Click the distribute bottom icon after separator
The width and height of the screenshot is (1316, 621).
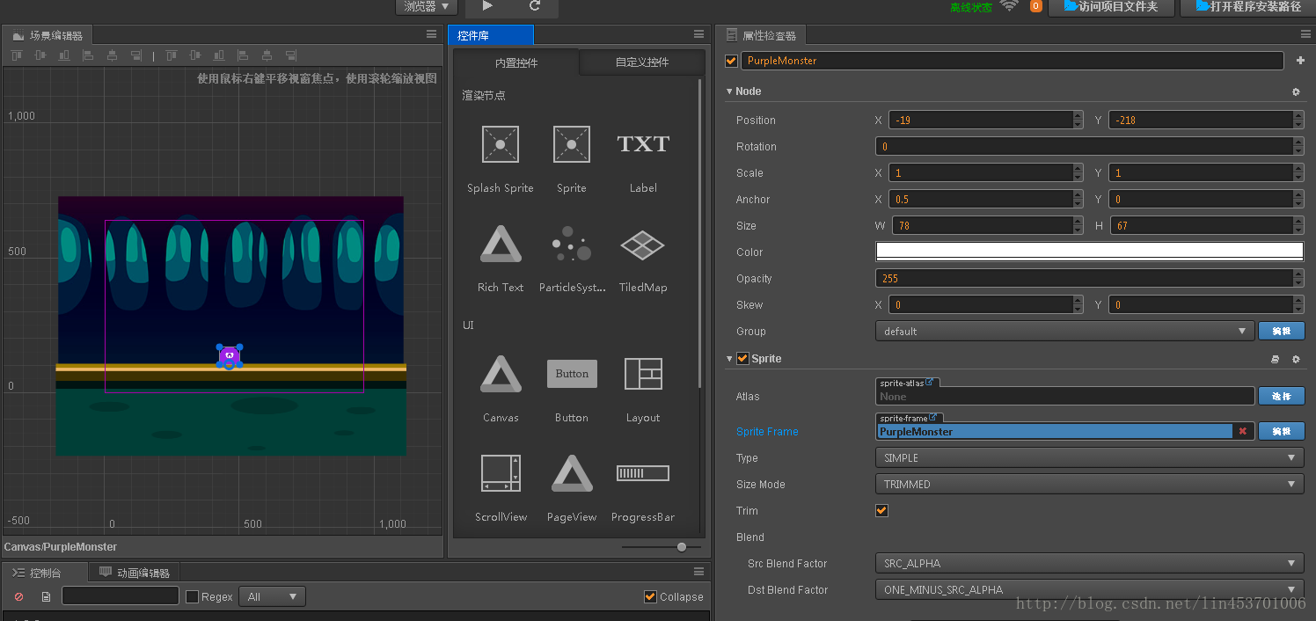218,56
